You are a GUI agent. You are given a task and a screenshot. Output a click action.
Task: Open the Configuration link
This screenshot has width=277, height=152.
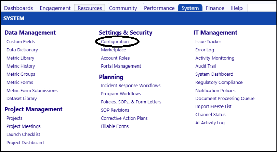(115, 41)
